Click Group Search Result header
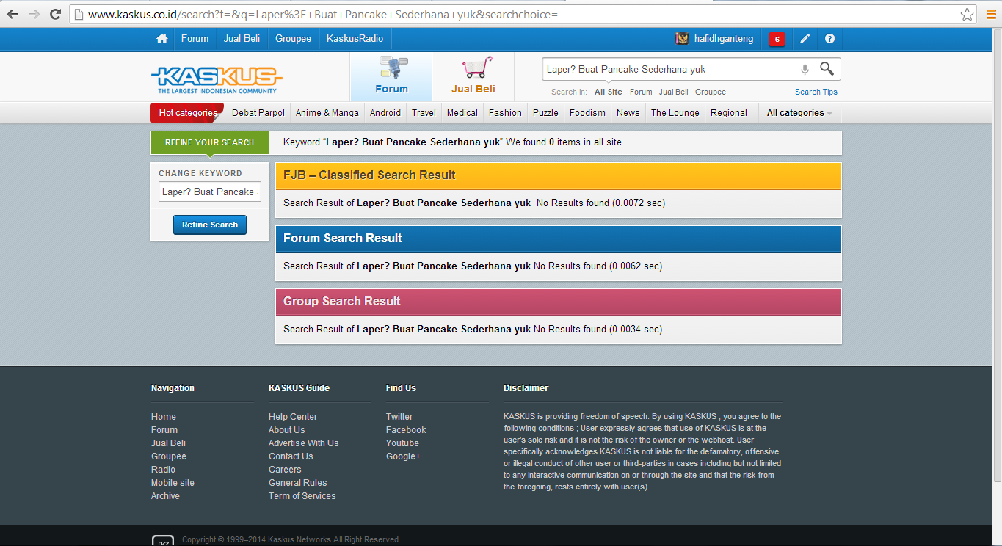Viewport: 1002px width, 546px height. (559, 302)
